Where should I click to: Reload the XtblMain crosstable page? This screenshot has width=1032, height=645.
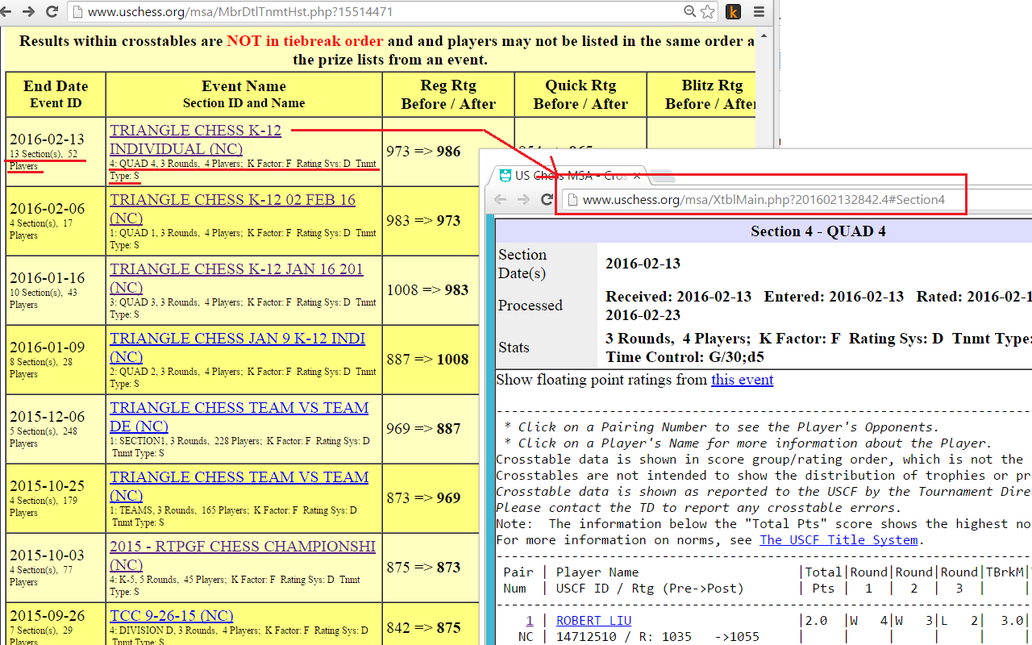click(547, 200)
